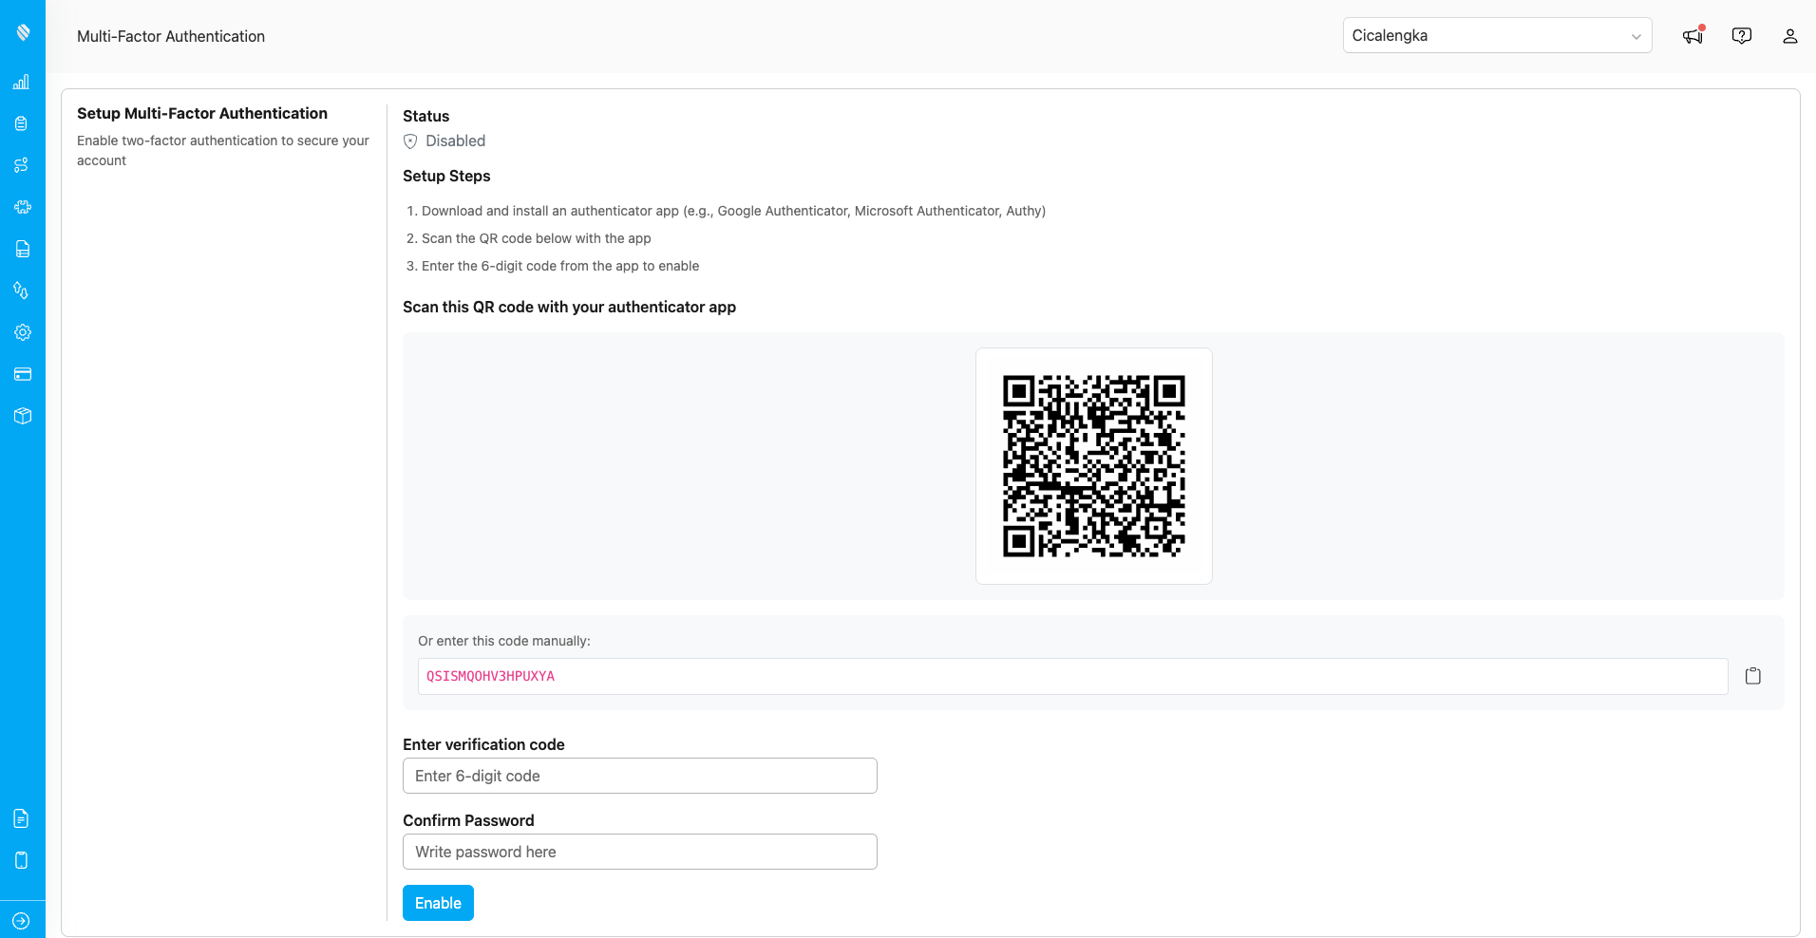
Task: Expand sidebar with the circled arrow icon
Action: (x=22, y=921)
